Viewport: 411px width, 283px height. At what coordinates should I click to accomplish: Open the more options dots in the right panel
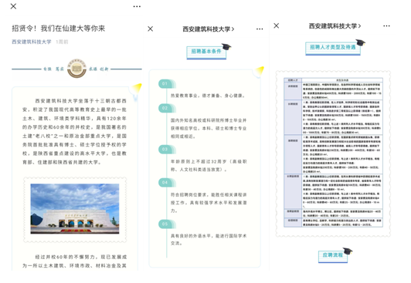pos(386,26)
